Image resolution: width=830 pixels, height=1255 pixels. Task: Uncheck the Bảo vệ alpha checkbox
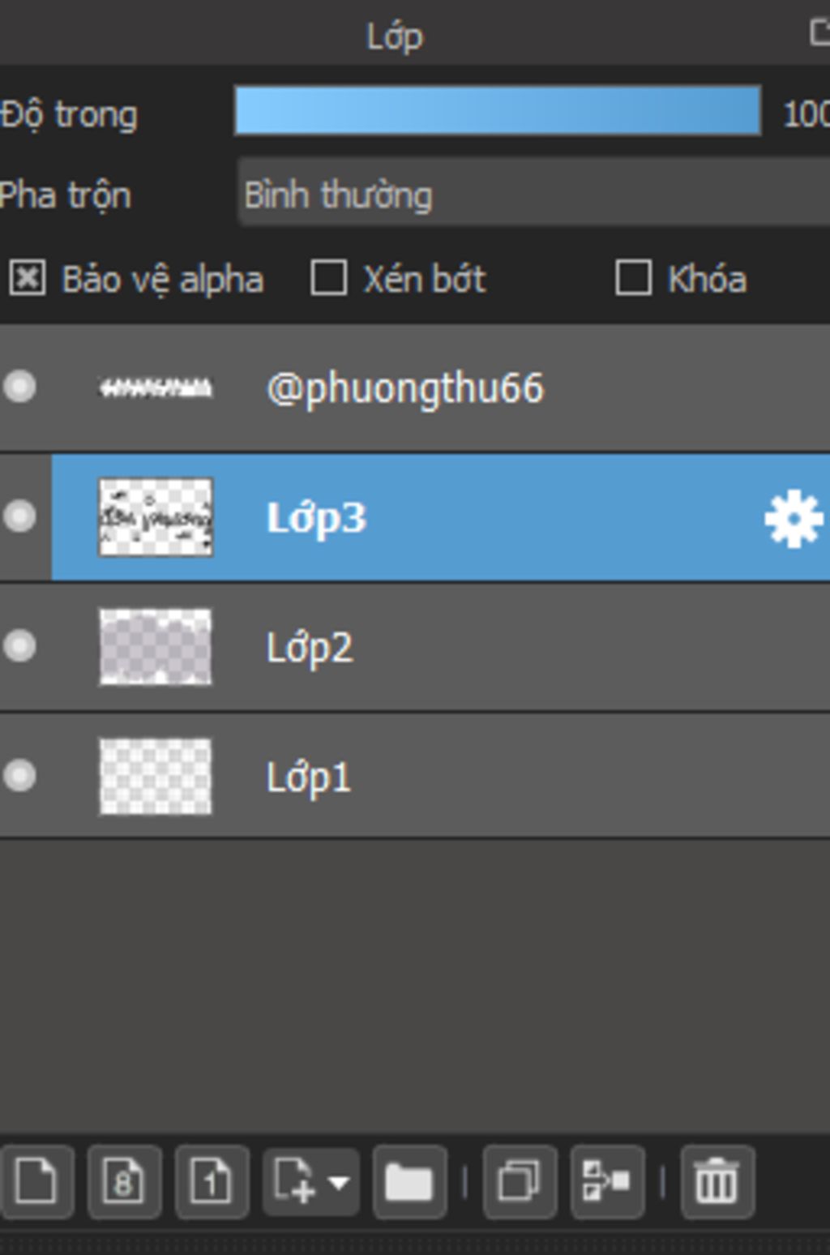point(28,279)
